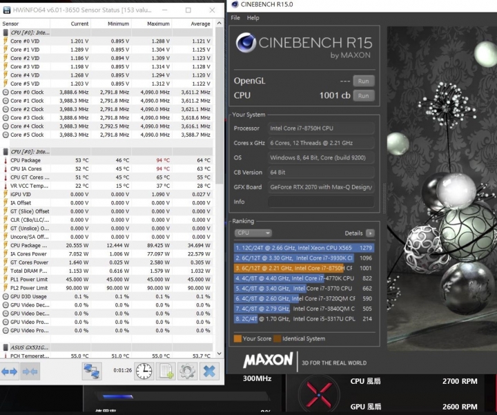Click the HWiNFO collapse layout arrows icon
The width and height of the screenshot is (497, 415).
click(x=30, y=371)
